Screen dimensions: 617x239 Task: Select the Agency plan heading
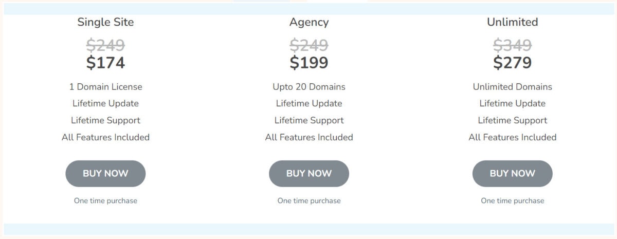(309, 22)
